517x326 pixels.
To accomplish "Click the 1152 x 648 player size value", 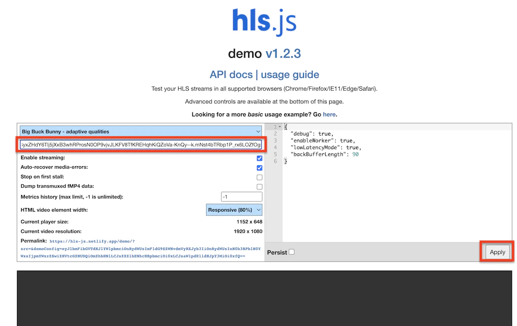I will point(249,222).
